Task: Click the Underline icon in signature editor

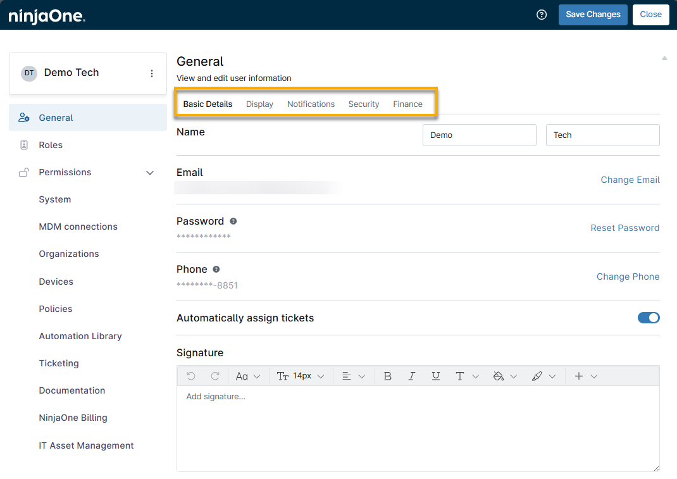Action: click(x=436, y=376)
